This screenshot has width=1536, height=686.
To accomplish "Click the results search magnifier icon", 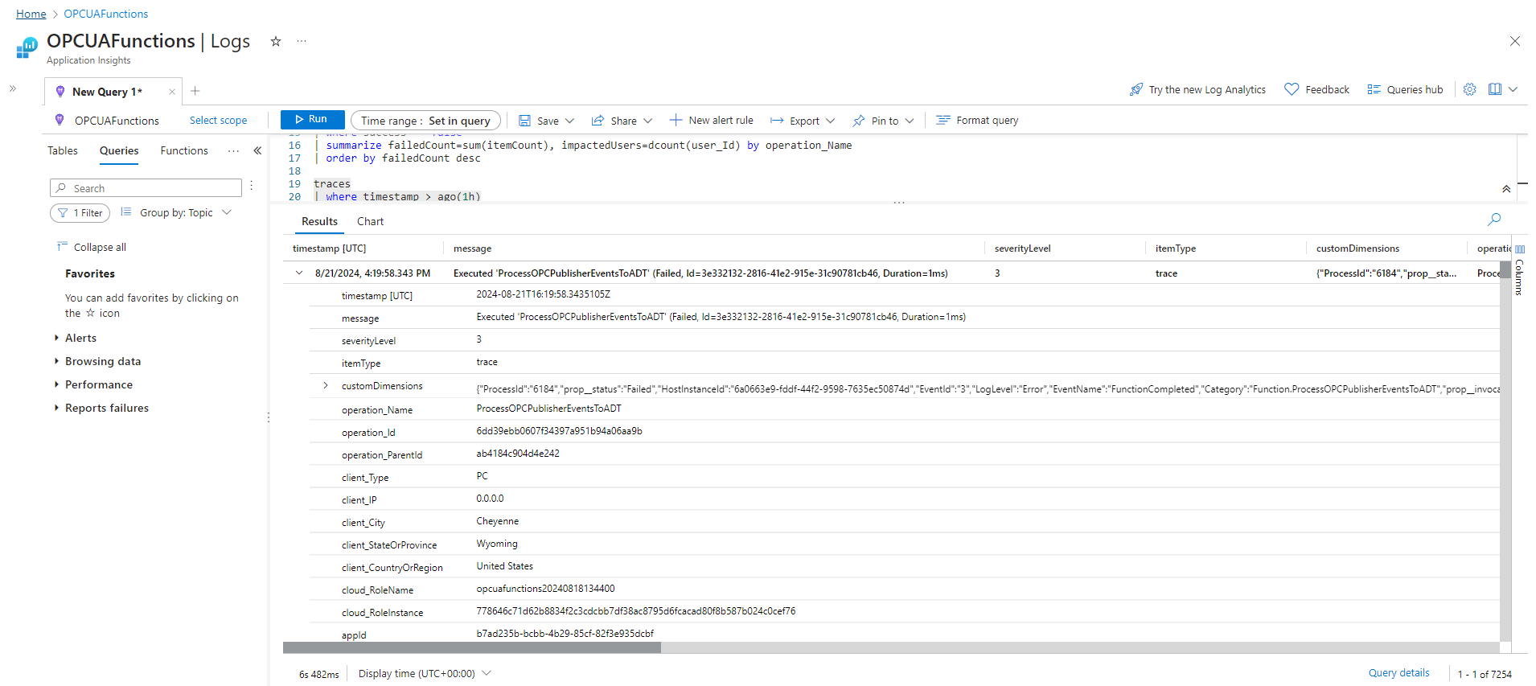I will click(x=1494, y=220).
